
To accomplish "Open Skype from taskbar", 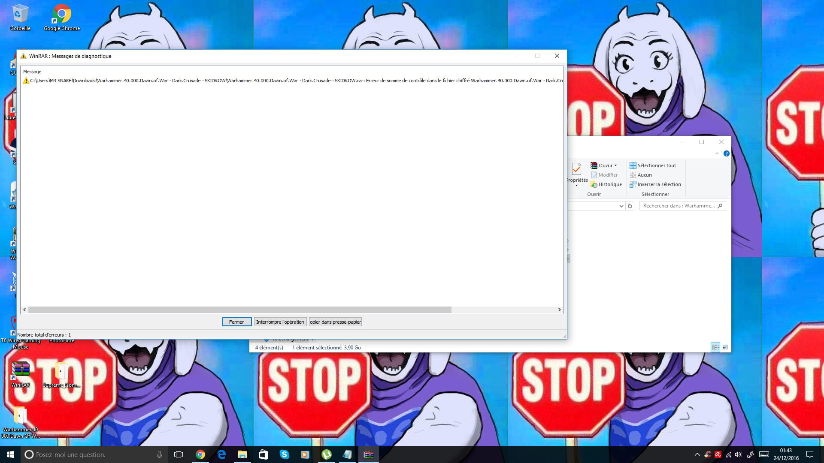I will point(285,454).
